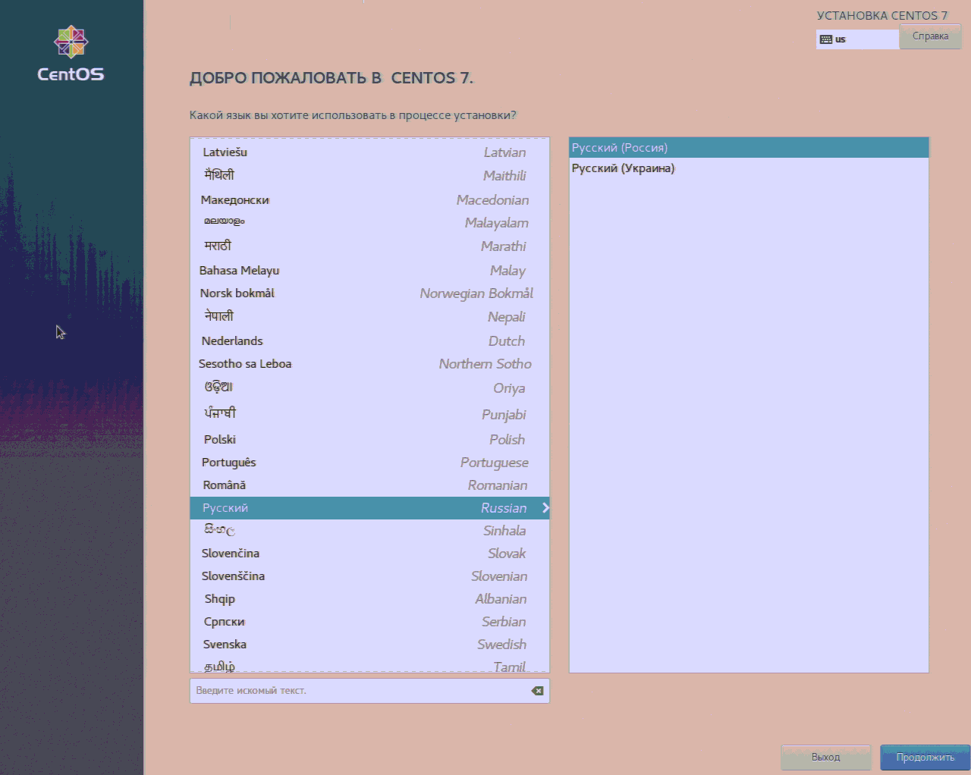Viewport: 971px width, 775px height.
Task: Select Русский (Россия) locale
Action: (x=749, y=148)
